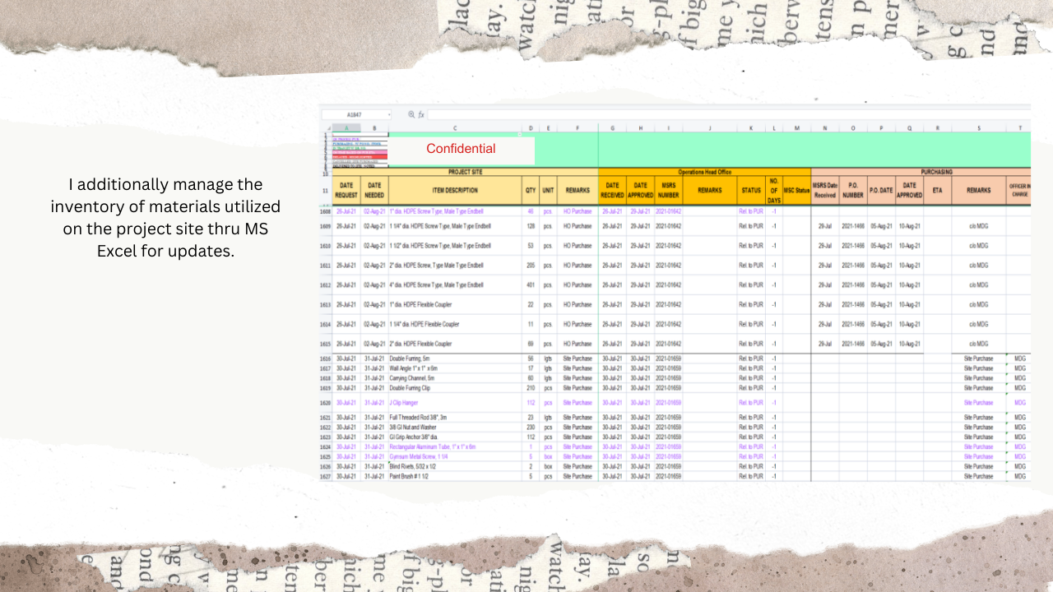The image size is (1053, 592).
Task: Click P.O. number 2021-1466 in row 1609
Action: pos(853,226)
